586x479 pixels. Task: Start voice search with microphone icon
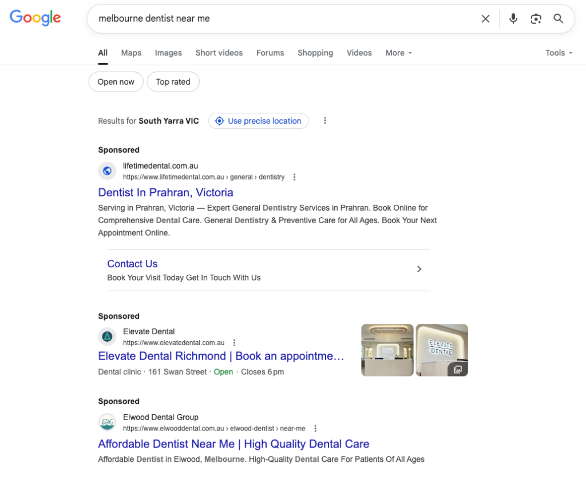(x=513, y=19)
